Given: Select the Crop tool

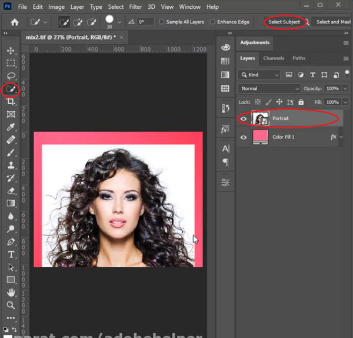Looking at the screenshot, I should (11, 102).
